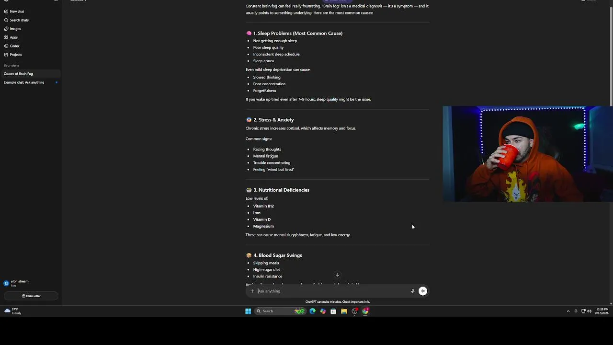Click the New chat pencil icon
The height and width of the screenshot is (345, 613).
point(6,11)
